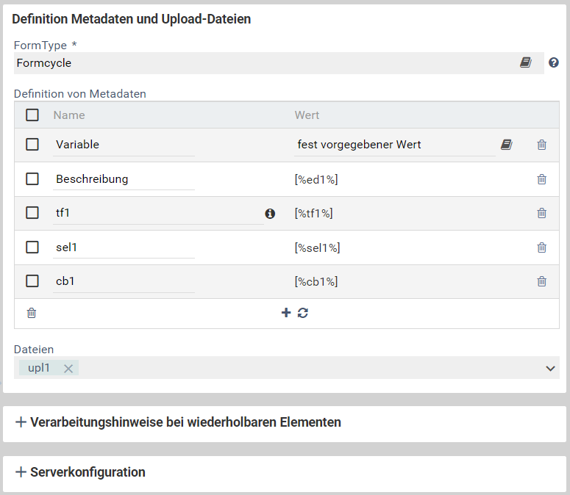Open the Dateien dropdown arrow
This screenshot has width=570, height=495.
550,369
